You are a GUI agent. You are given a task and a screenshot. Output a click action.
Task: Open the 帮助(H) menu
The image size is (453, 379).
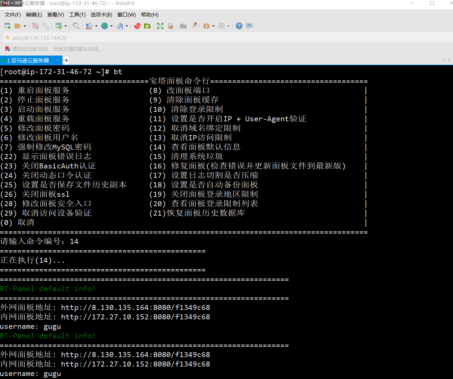(x=149, y=15)
